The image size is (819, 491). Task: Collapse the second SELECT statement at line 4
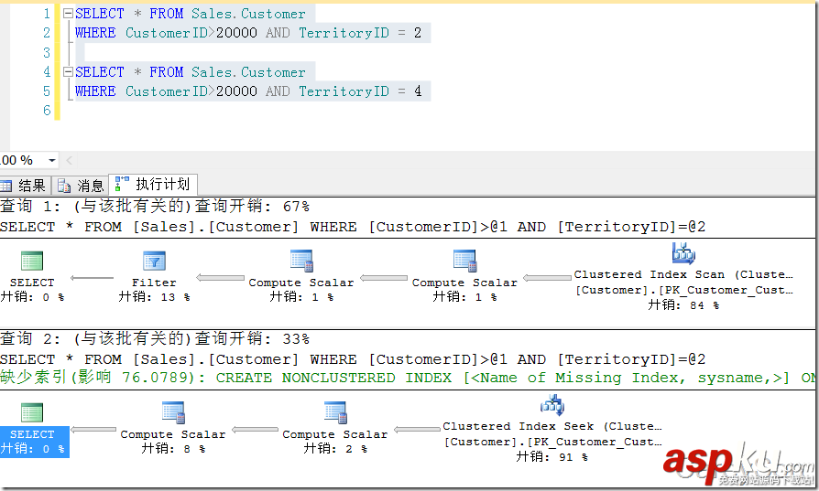click(67, 72)
